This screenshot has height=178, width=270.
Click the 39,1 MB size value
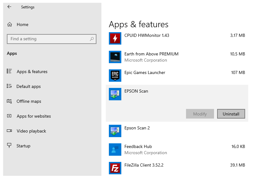[x=237, y=165]
